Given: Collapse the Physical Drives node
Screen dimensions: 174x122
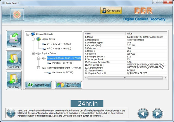Looking at the screenshot, I should coord(33,53).
